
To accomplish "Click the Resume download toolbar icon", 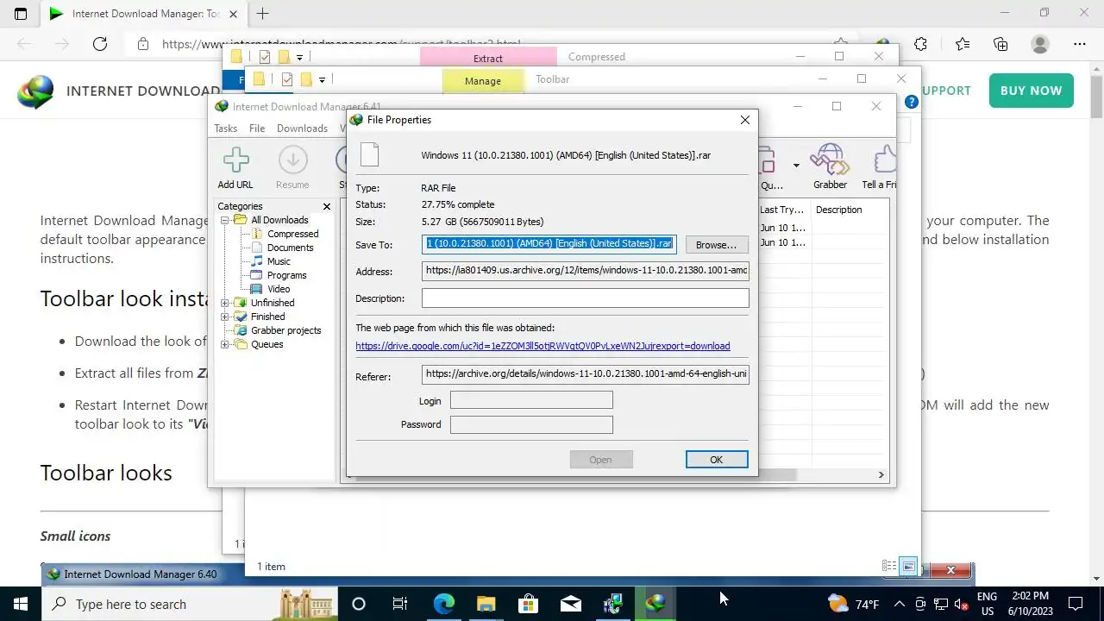I will (x=292, y=167).
